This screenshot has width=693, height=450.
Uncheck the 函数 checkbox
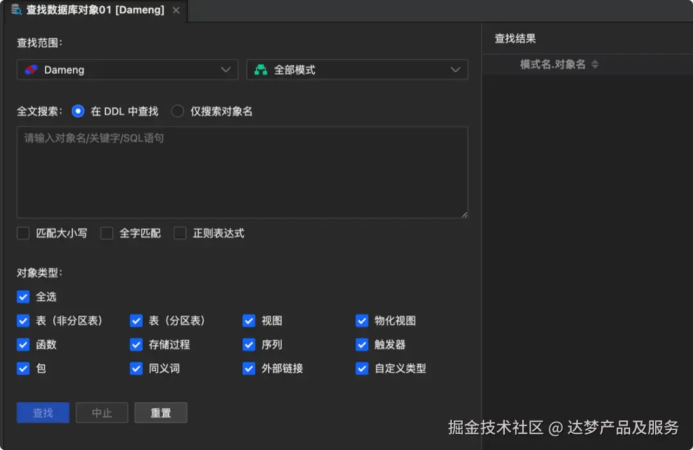[x=23, y=344]
